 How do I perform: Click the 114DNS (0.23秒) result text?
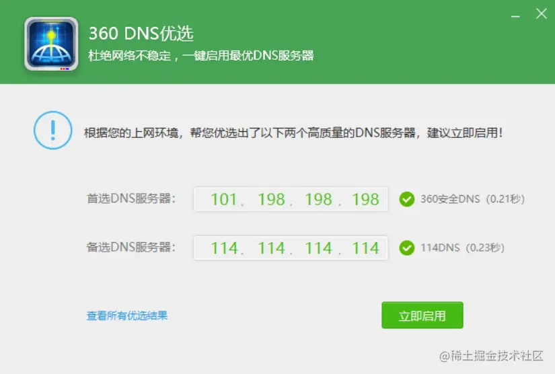[462, 248]
